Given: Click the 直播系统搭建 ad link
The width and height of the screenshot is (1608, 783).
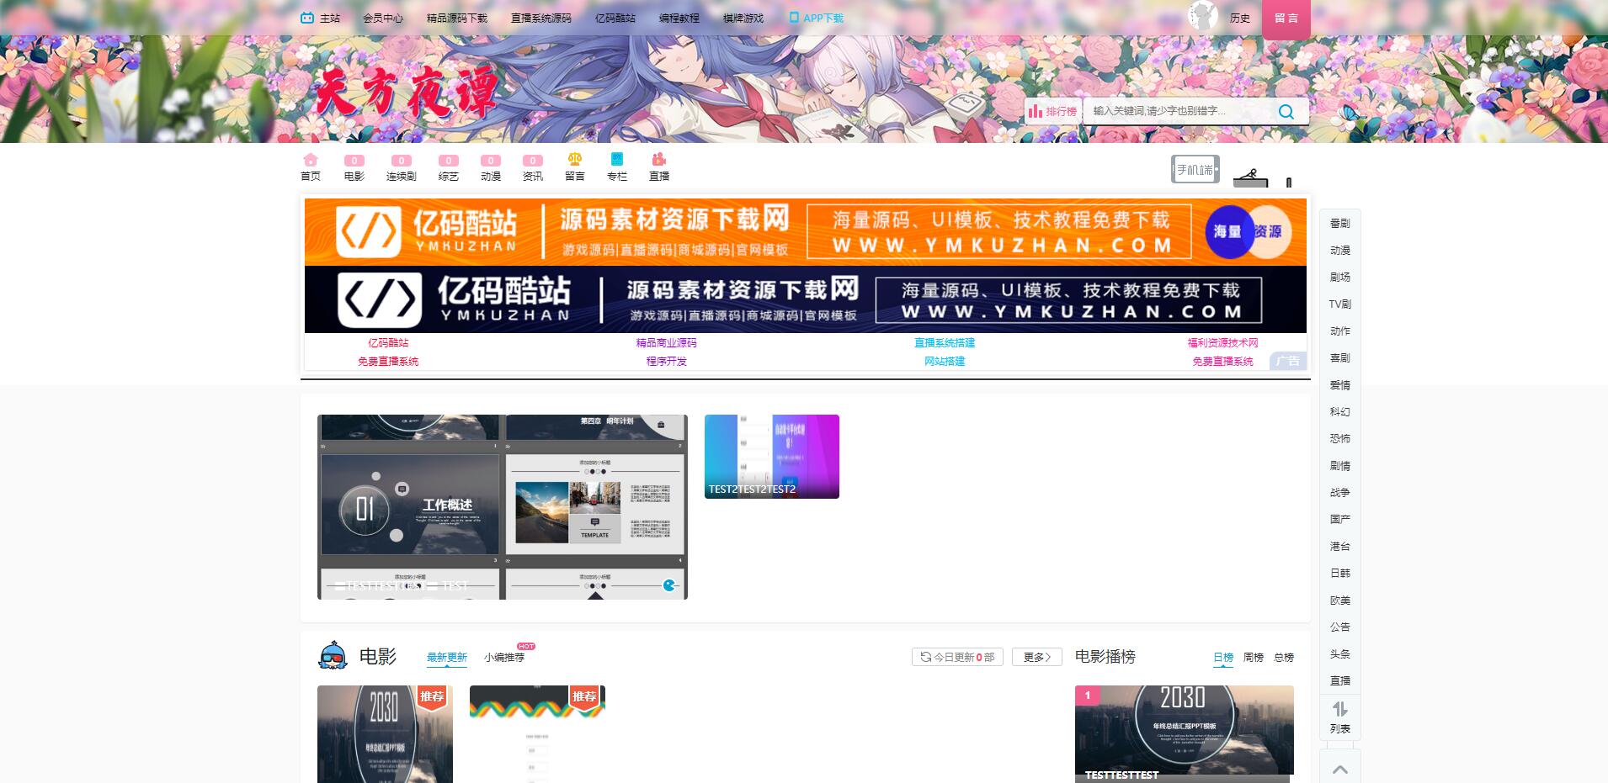Looking at the screenshot, I should click(x=945, y=342).
